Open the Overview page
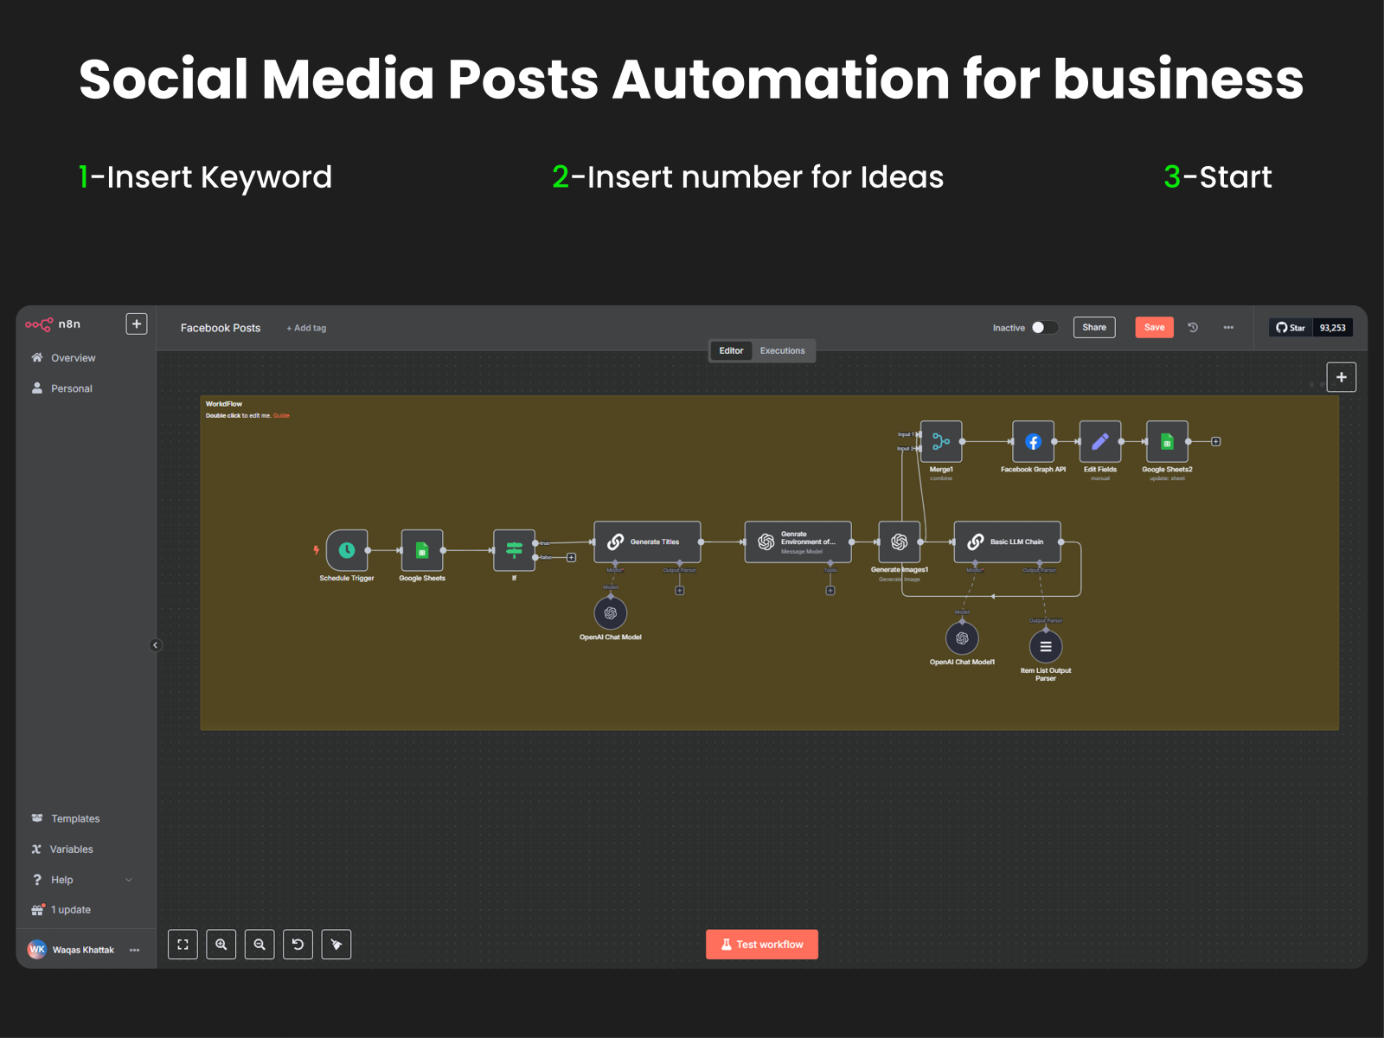The height and width of the screenshot is (1038, 1384). pos(73,358)
